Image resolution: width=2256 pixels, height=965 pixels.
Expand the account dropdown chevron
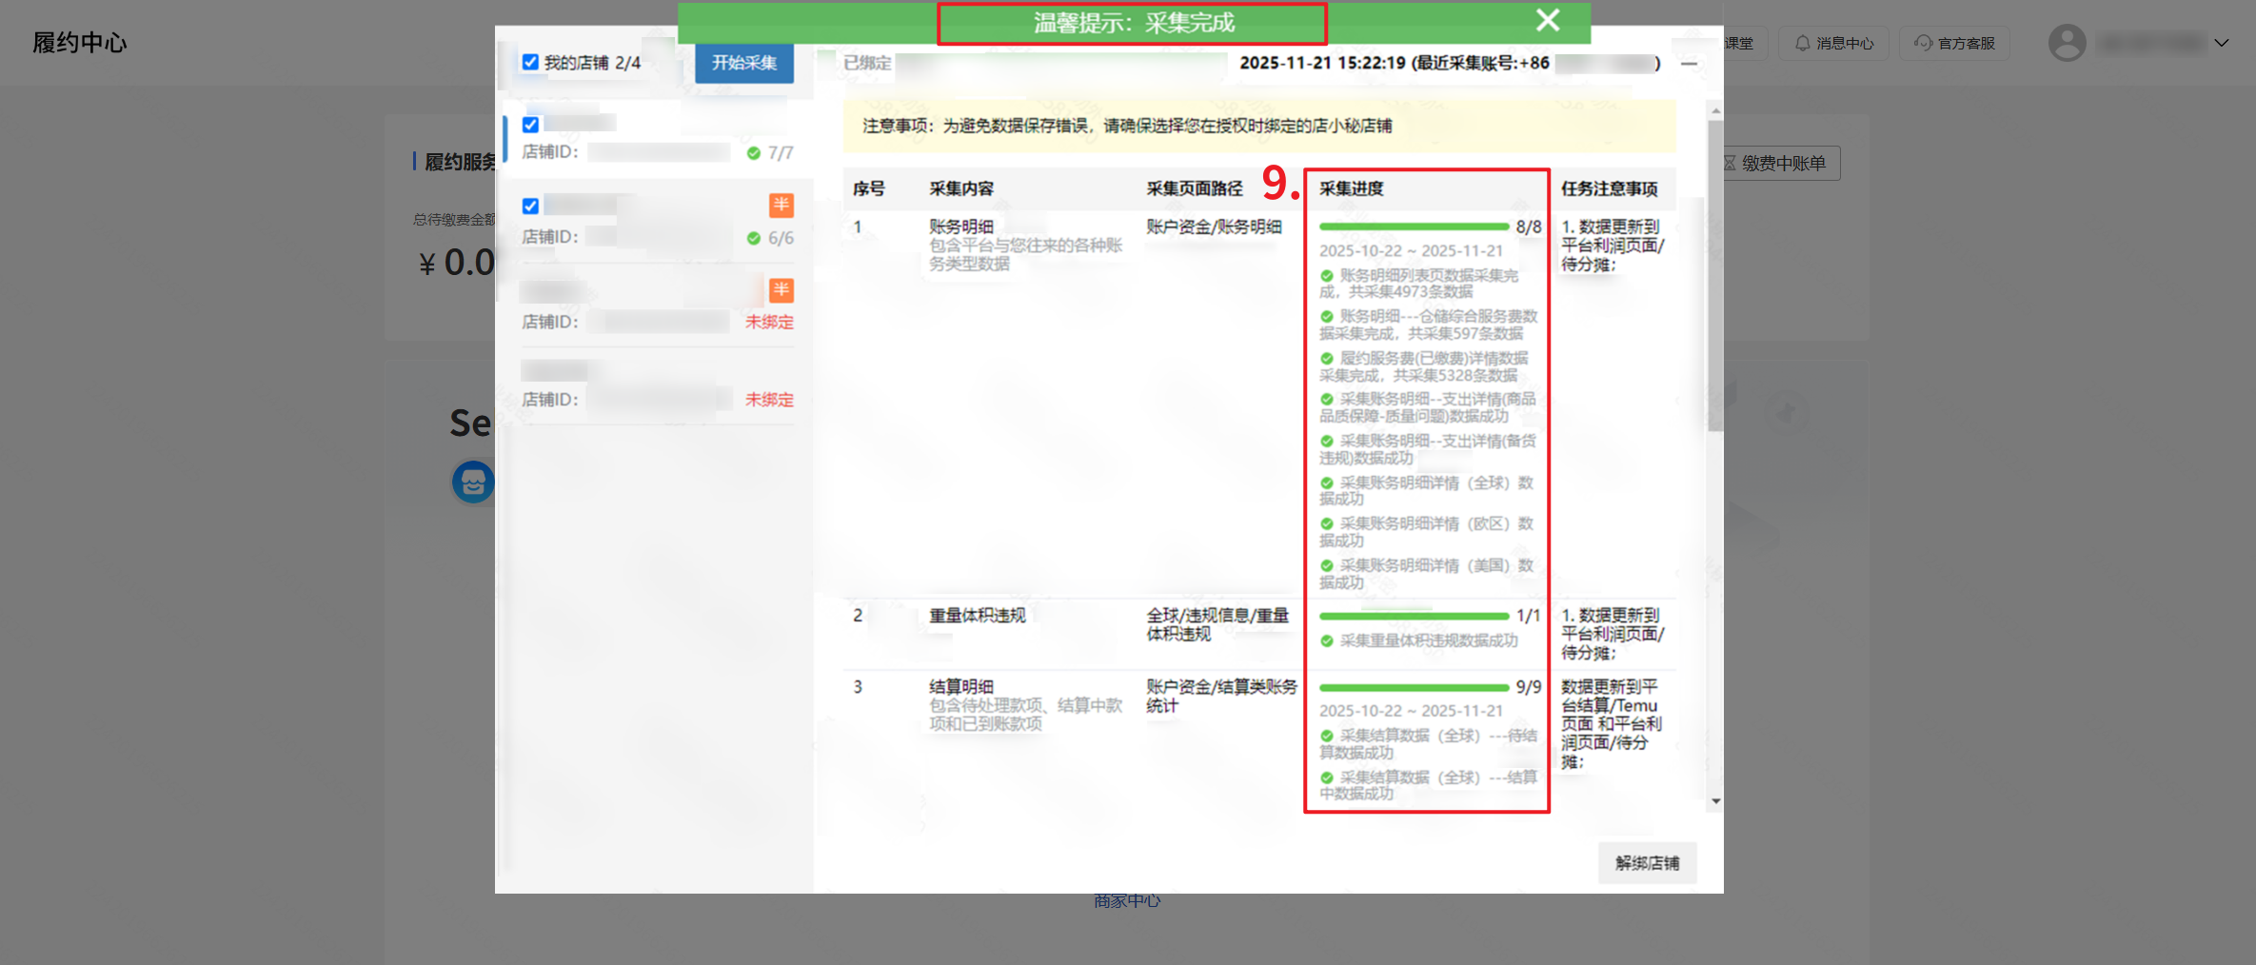[x=2221, y=43]
